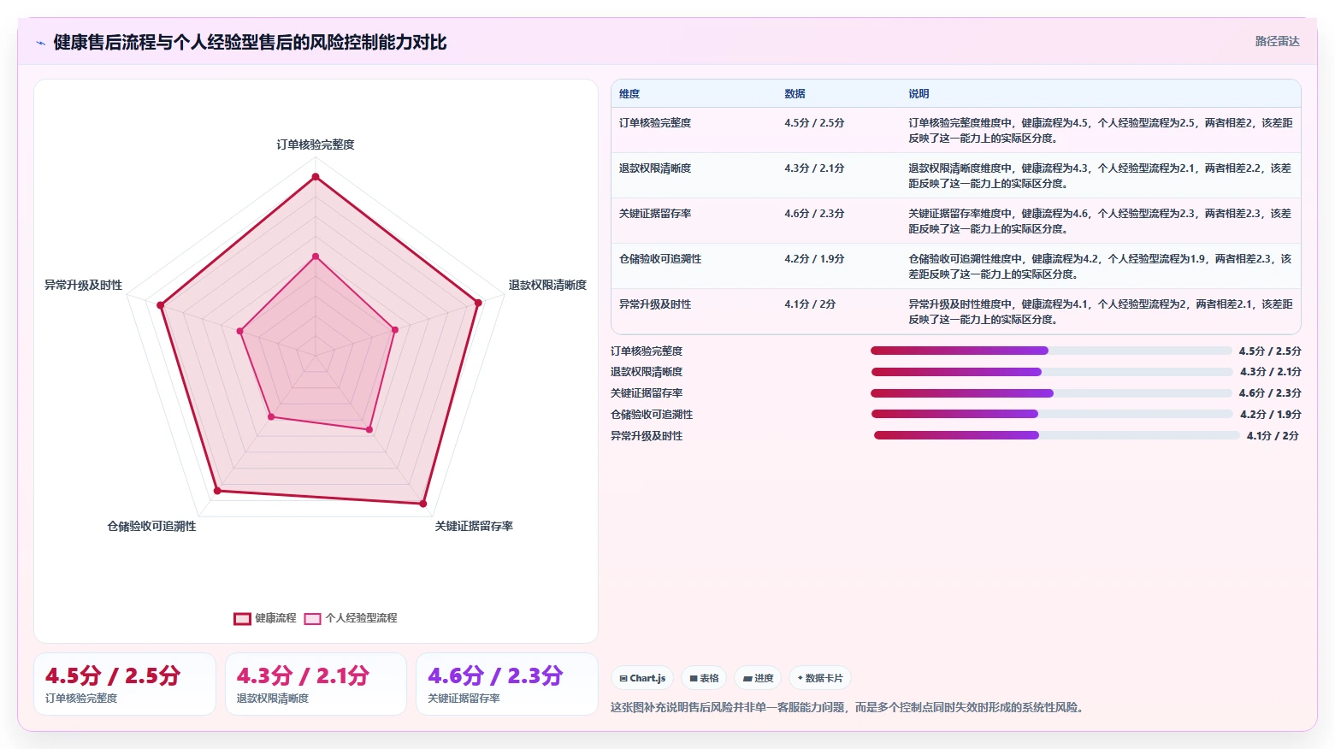This screenshot has width=1335, height=749.
Task: Click radar axis label 关键证据留存率
Action: click(x=474, y=526)
